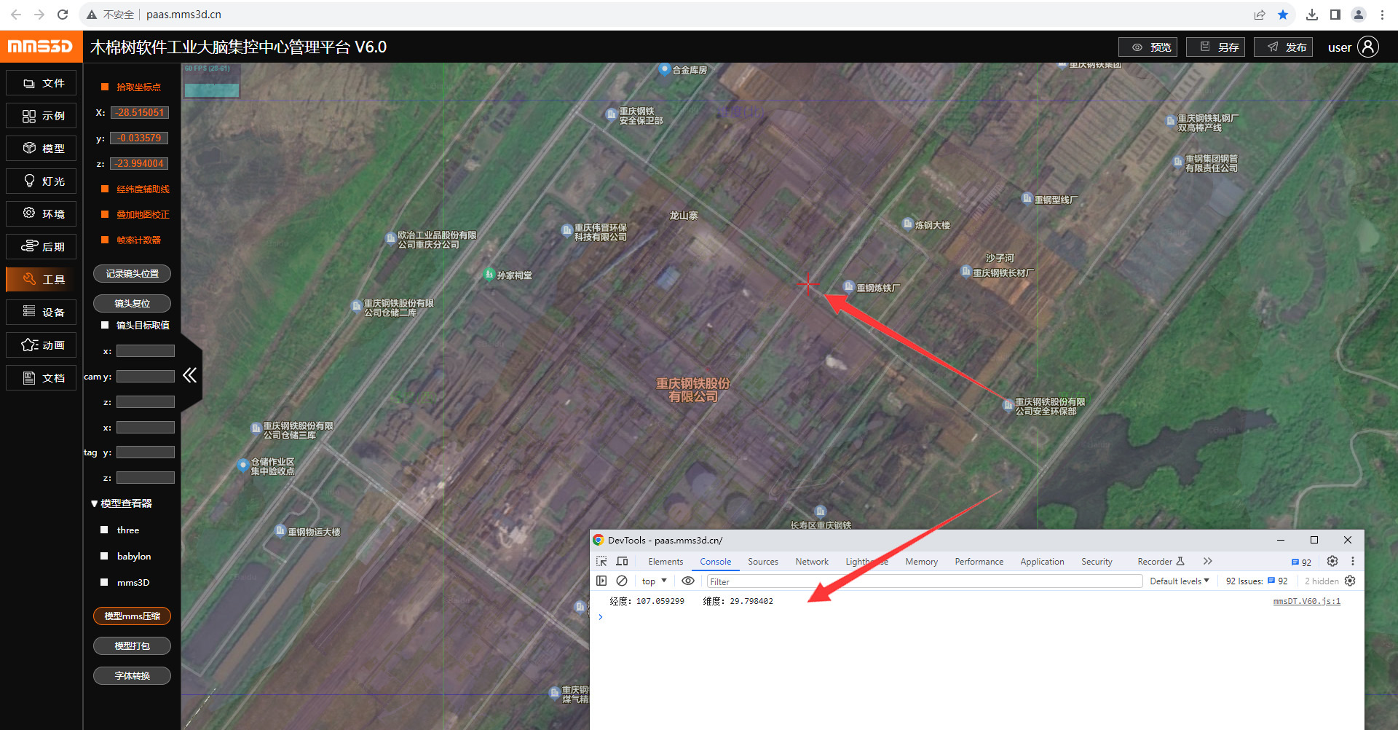Collapse the 模型查看器 section
The height and width of the screenshot is (730, 1398).
pyautogui.click(x=94, y=504)
